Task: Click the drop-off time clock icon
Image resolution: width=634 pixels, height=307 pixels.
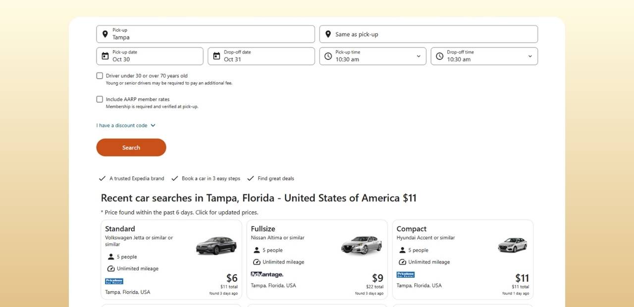Action: tap(439, 56)
